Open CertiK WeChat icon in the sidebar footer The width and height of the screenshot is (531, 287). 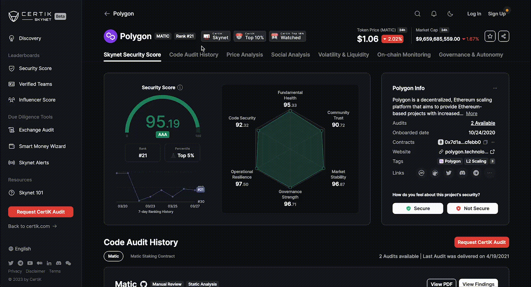coord(68,263)
